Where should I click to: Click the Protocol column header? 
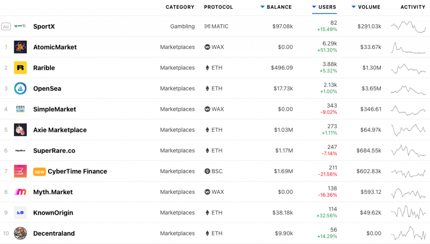coord(218,7)
